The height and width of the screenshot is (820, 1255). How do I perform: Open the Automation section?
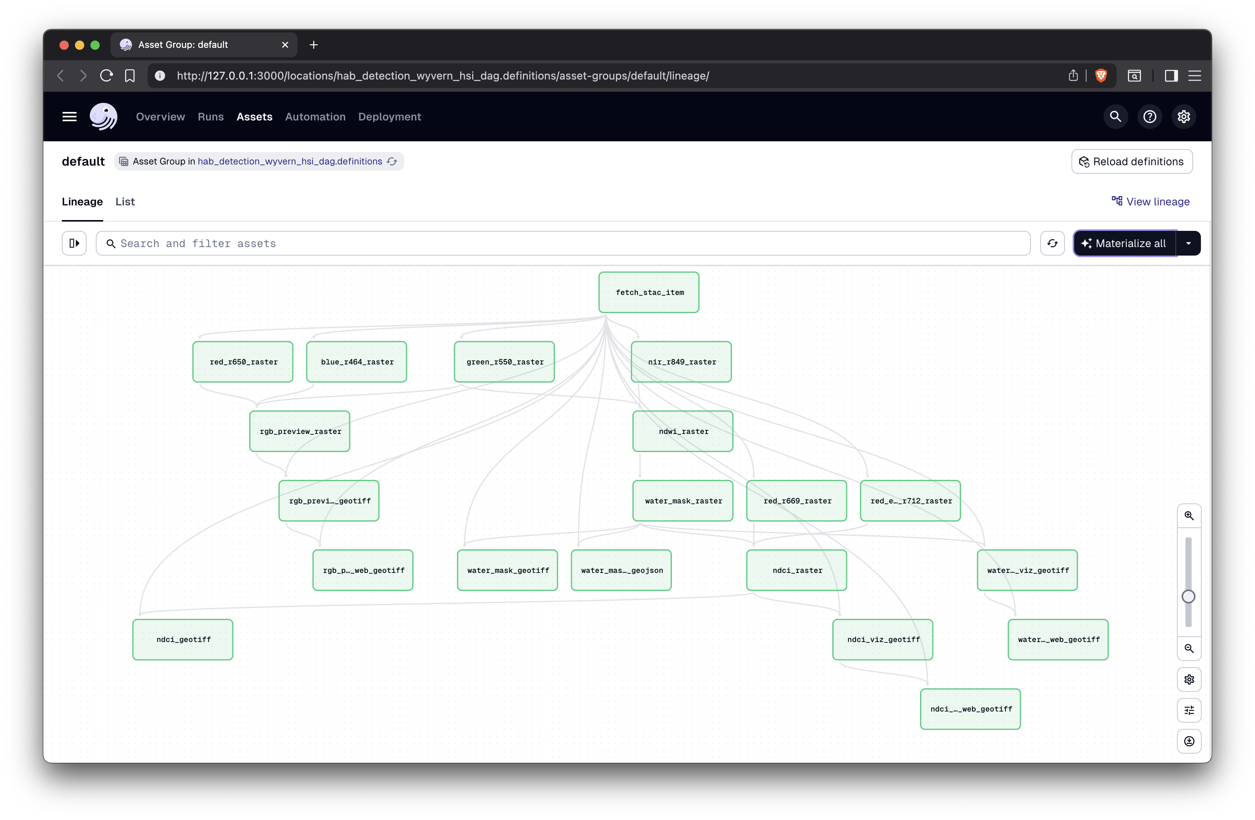[x=315, y=117]
